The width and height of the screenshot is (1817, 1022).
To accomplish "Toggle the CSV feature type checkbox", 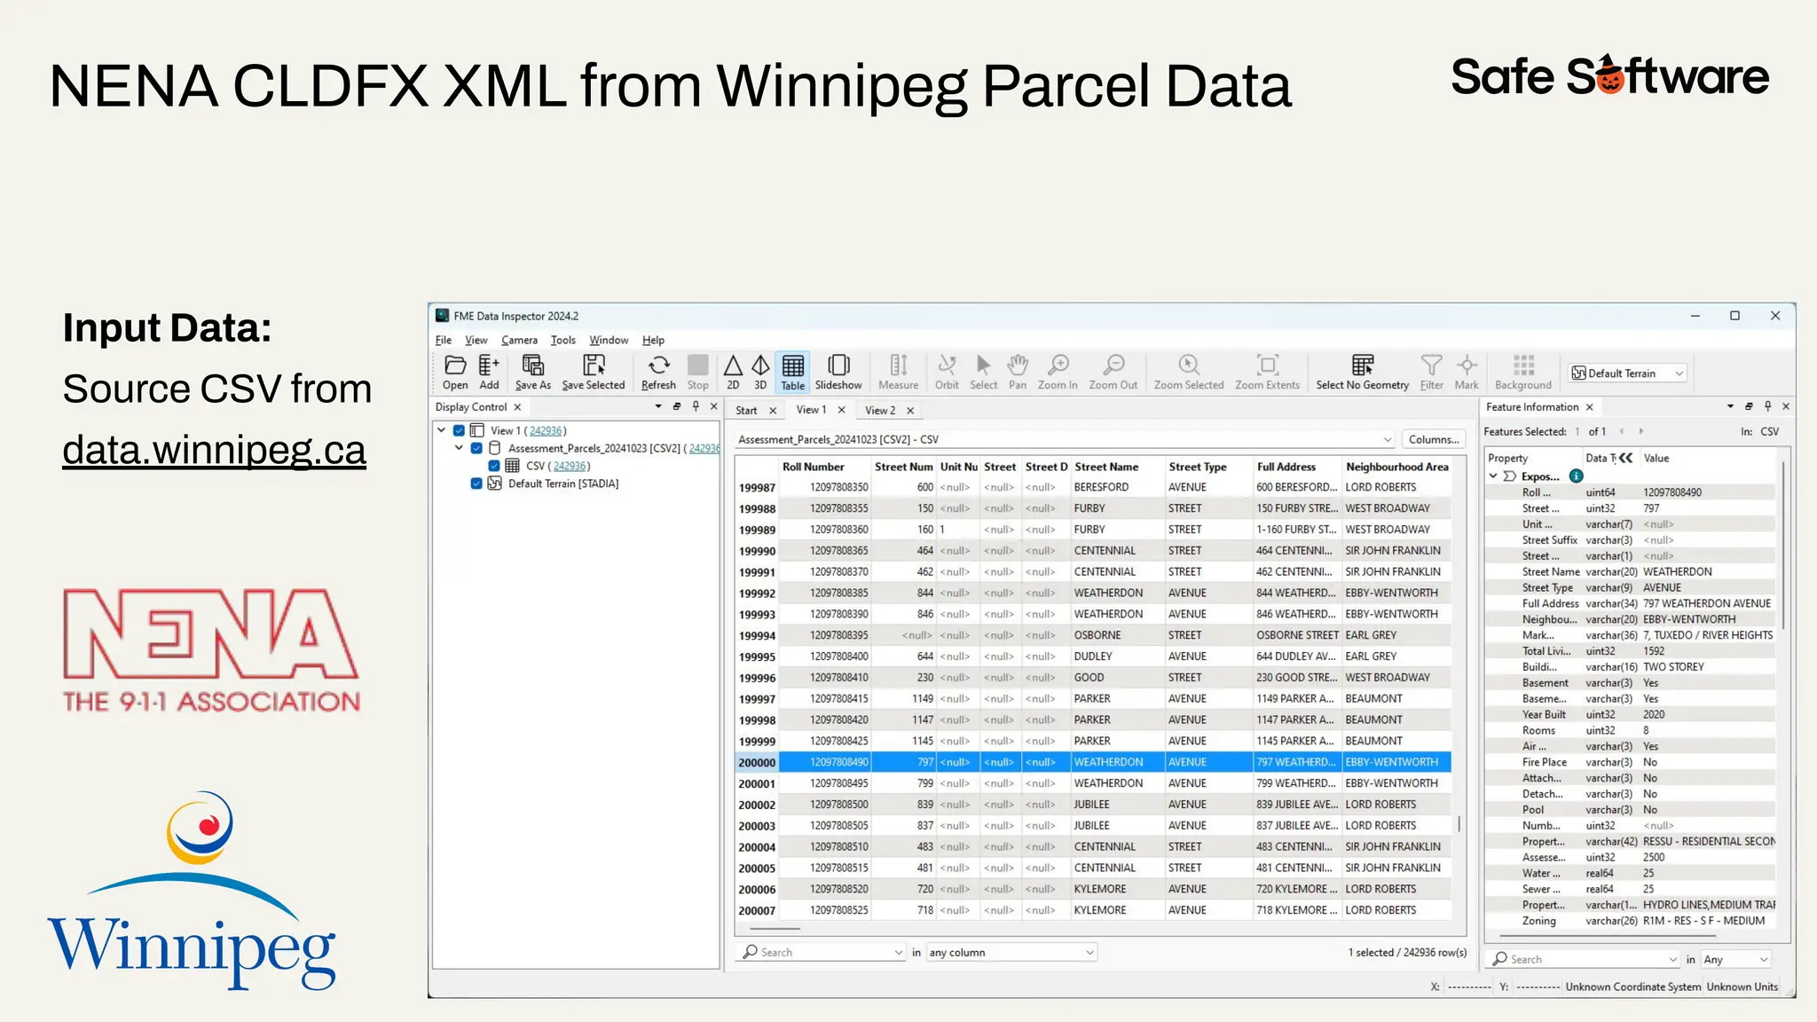I will pos(494,466).
